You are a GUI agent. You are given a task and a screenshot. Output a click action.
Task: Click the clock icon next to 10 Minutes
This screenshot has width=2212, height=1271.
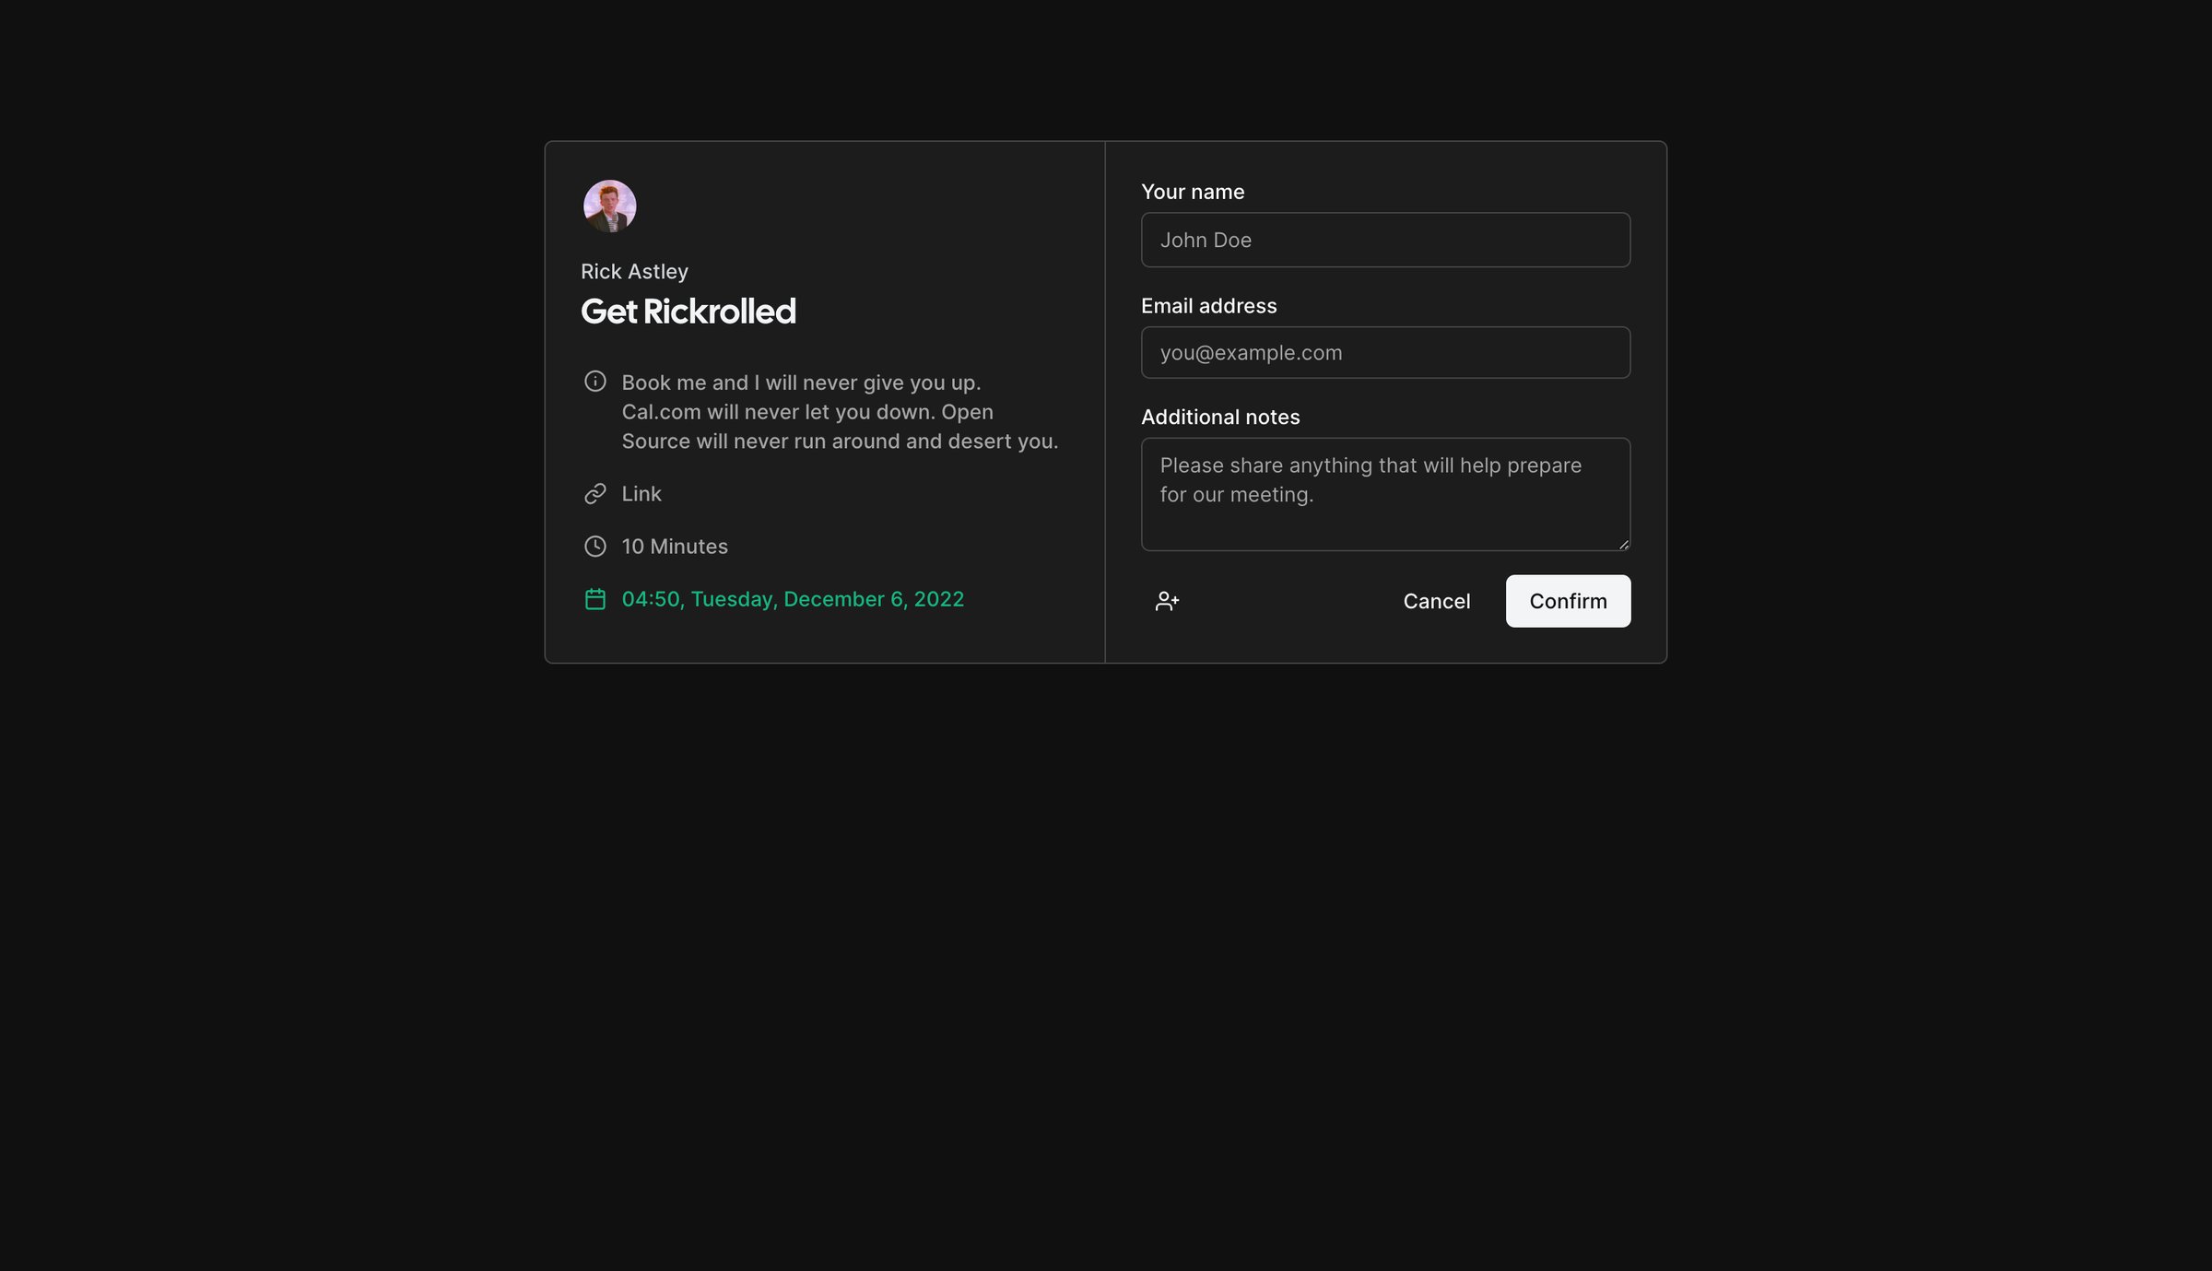595,547
